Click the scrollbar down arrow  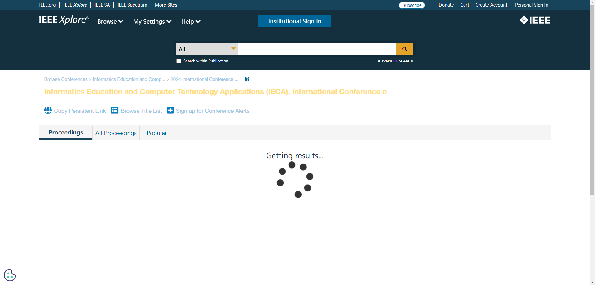coord(592,282)
